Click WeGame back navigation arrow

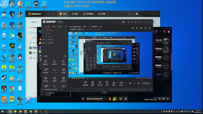pos(49,14)
